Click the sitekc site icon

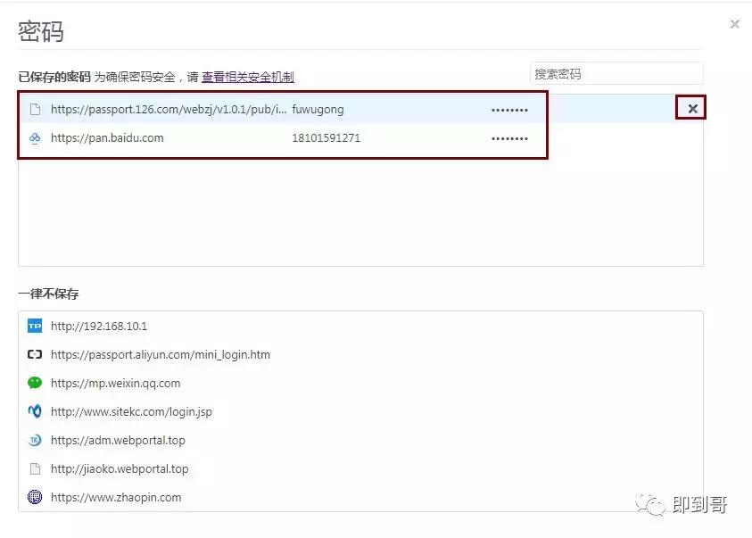[x=35, y=411]
